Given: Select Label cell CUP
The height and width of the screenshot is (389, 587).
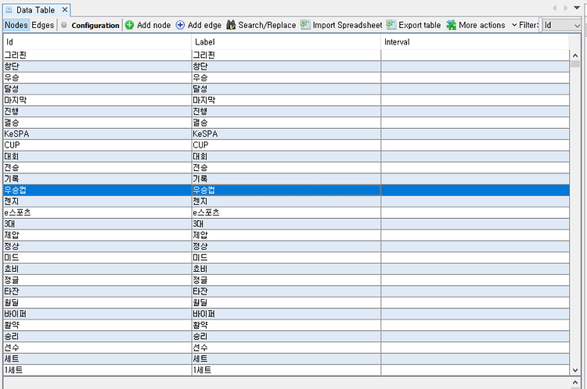Looking at the screenshot, I should [x=286, y=145].
